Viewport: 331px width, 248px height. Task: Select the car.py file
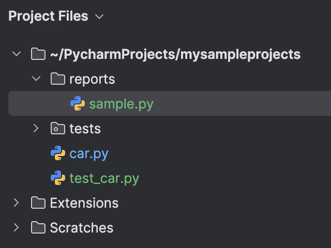[89, 153]
